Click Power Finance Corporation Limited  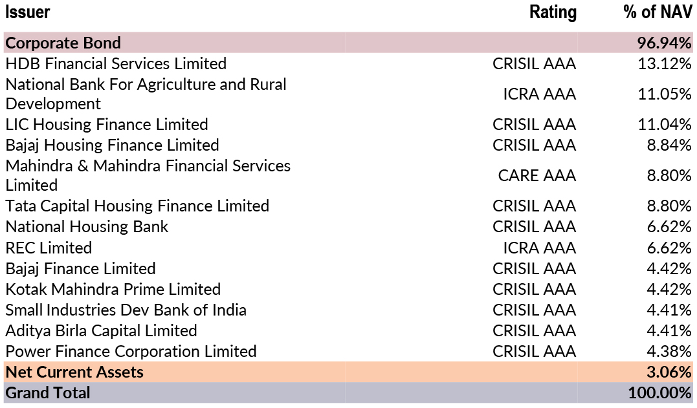click(x=131, y=351)
